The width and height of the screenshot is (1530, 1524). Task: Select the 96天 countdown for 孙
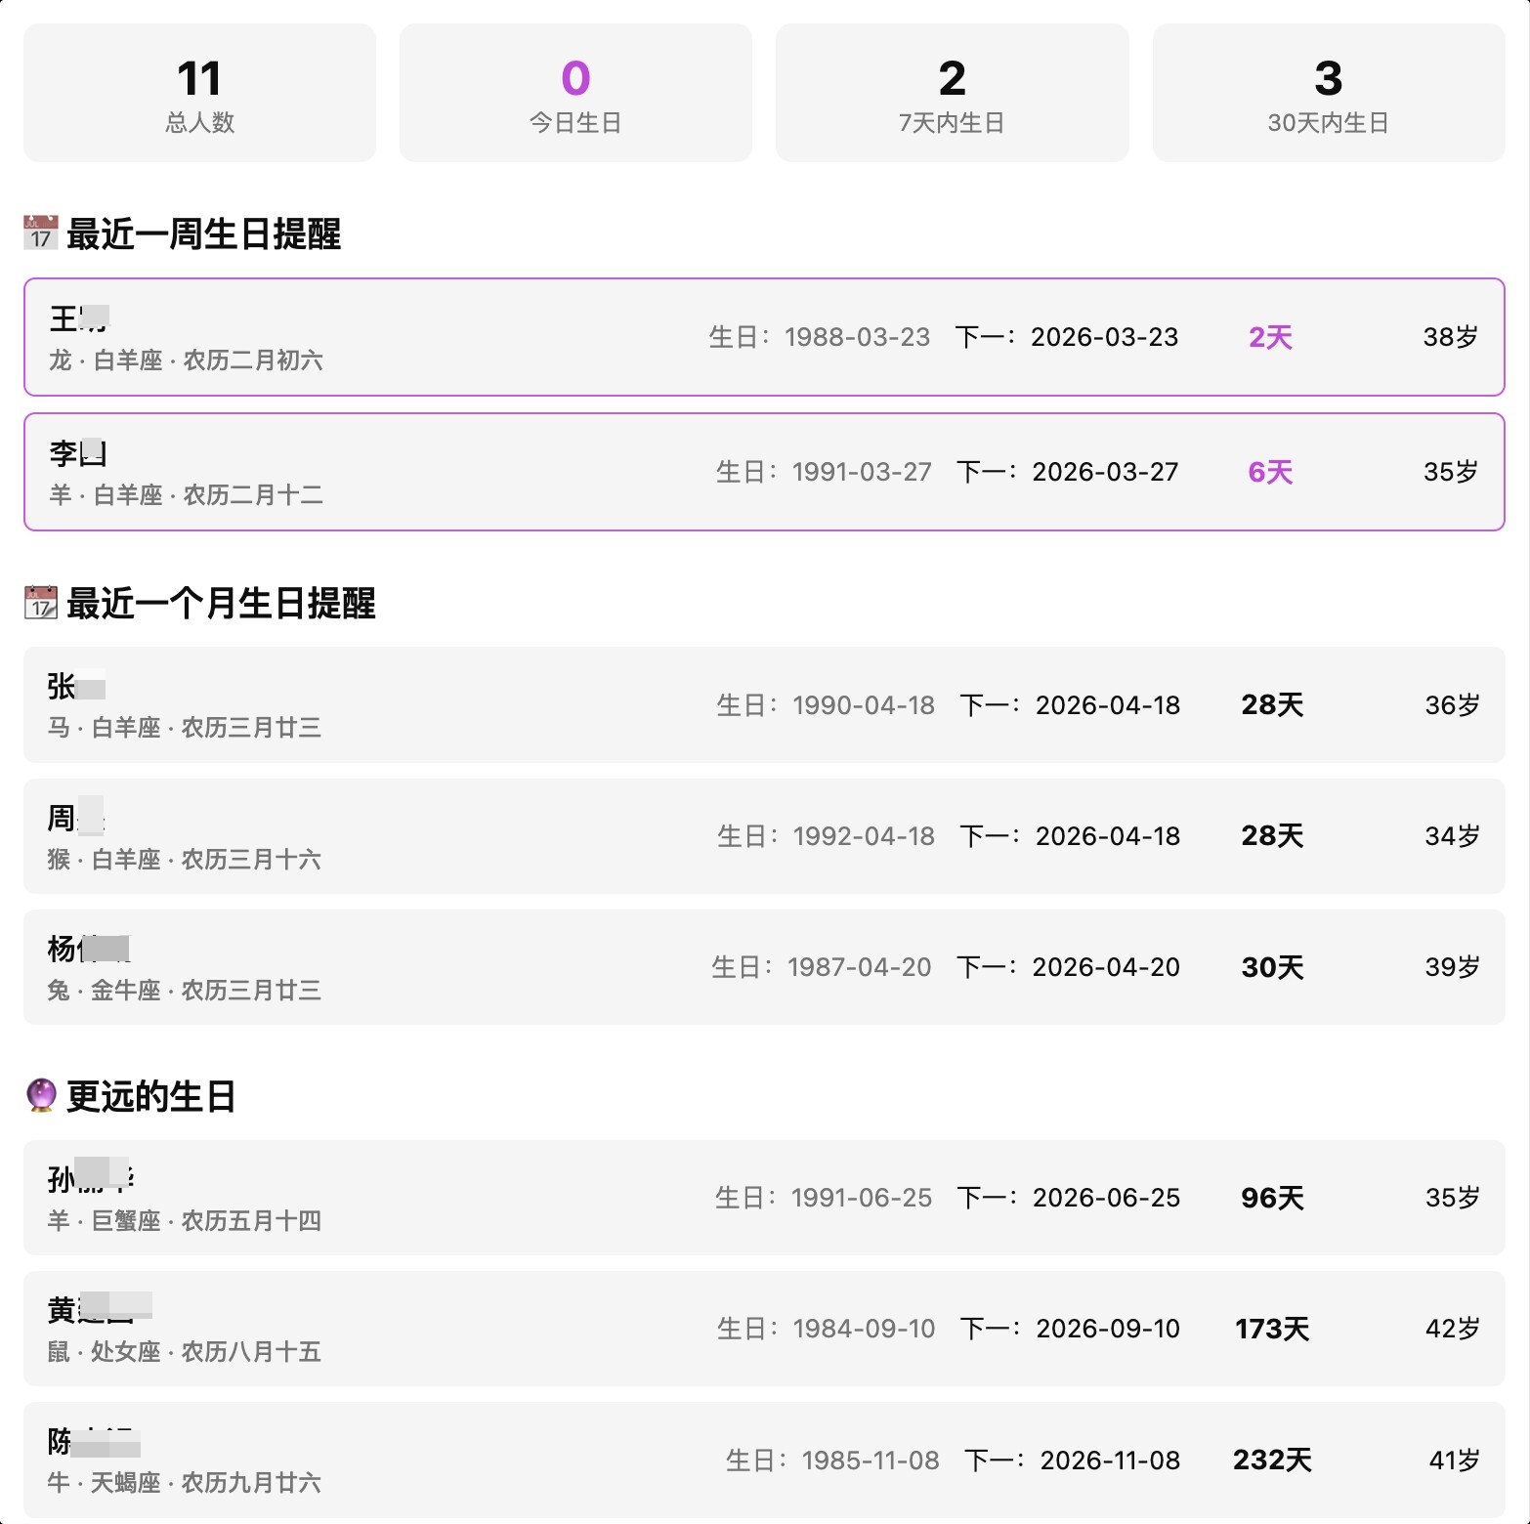pyautogui.click(x=1272, y=1198)
